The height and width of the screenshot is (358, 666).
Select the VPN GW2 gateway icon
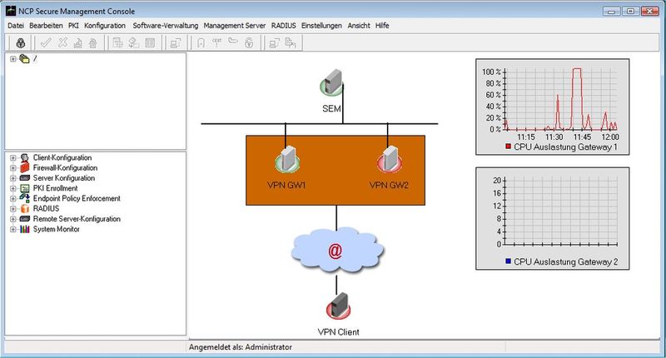[390, 159]
